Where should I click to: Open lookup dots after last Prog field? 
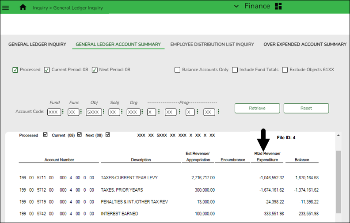(x=219, y=111)
